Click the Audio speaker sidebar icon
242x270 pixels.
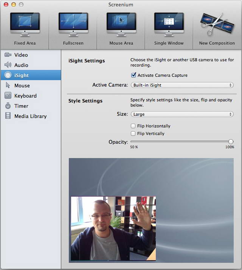pyautogui.click(x=8, y=65)
